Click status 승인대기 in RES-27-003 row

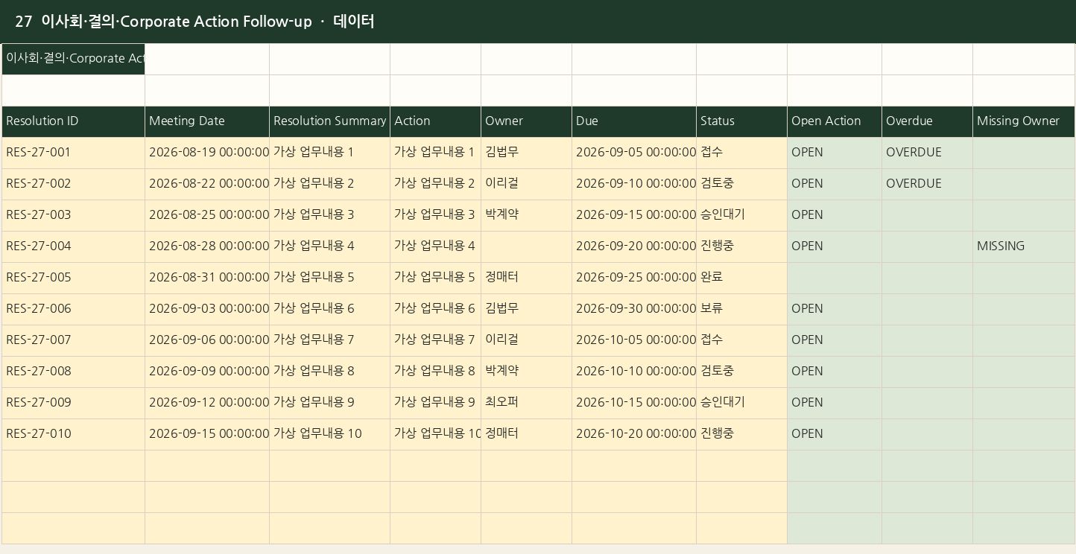point(741,215)
